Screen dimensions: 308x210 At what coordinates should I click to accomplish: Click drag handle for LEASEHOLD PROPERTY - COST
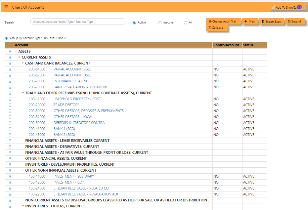point(10,99)
